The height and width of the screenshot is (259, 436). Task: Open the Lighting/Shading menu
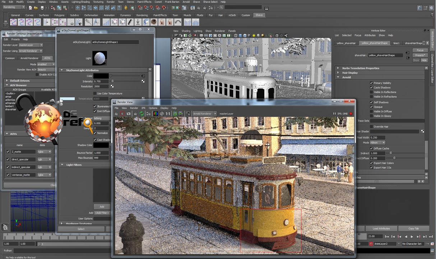(x=81, y=2)
